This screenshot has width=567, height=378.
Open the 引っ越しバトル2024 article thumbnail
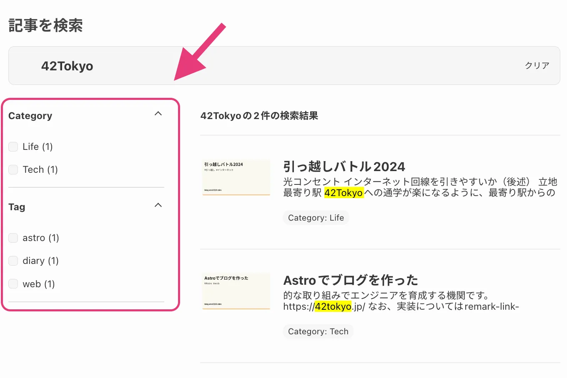pyautogui.click(x=236, y=177)
